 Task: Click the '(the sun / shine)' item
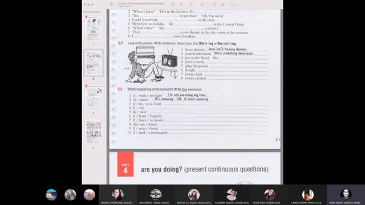(145, 124)
